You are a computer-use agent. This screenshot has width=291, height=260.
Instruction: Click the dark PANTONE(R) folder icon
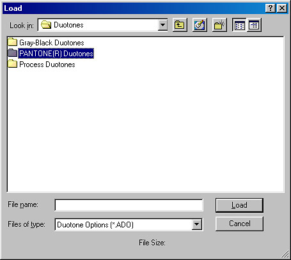pos(12,53)
